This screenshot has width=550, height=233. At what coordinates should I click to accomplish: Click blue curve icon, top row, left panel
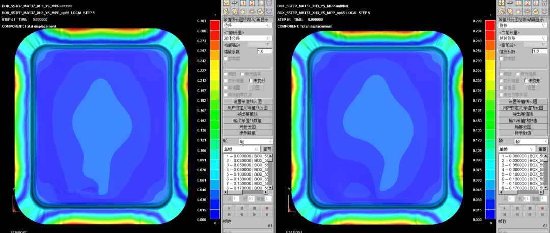click(269, 3)
